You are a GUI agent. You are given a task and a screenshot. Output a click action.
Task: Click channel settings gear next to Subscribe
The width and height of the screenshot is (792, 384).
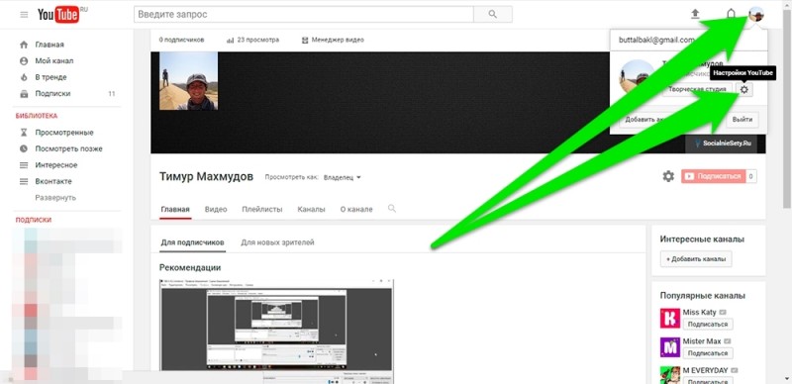tap(668, 176)
